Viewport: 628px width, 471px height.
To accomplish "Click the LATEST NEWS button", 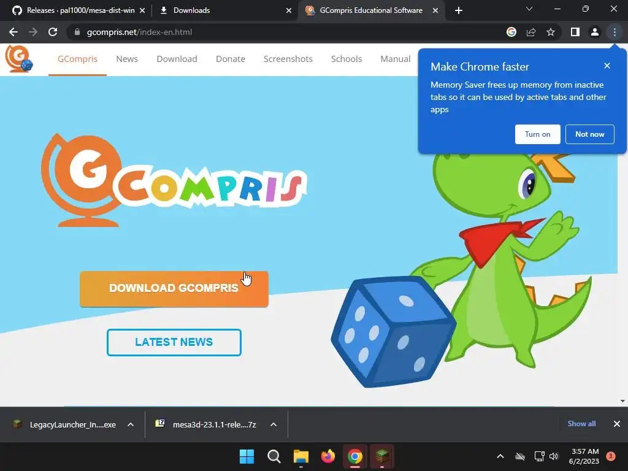I will 174,342.
